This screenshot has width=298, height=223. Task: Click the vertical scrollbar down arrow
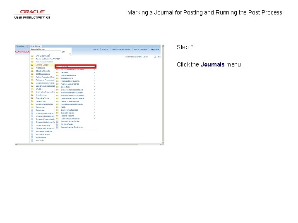(163, 142)
